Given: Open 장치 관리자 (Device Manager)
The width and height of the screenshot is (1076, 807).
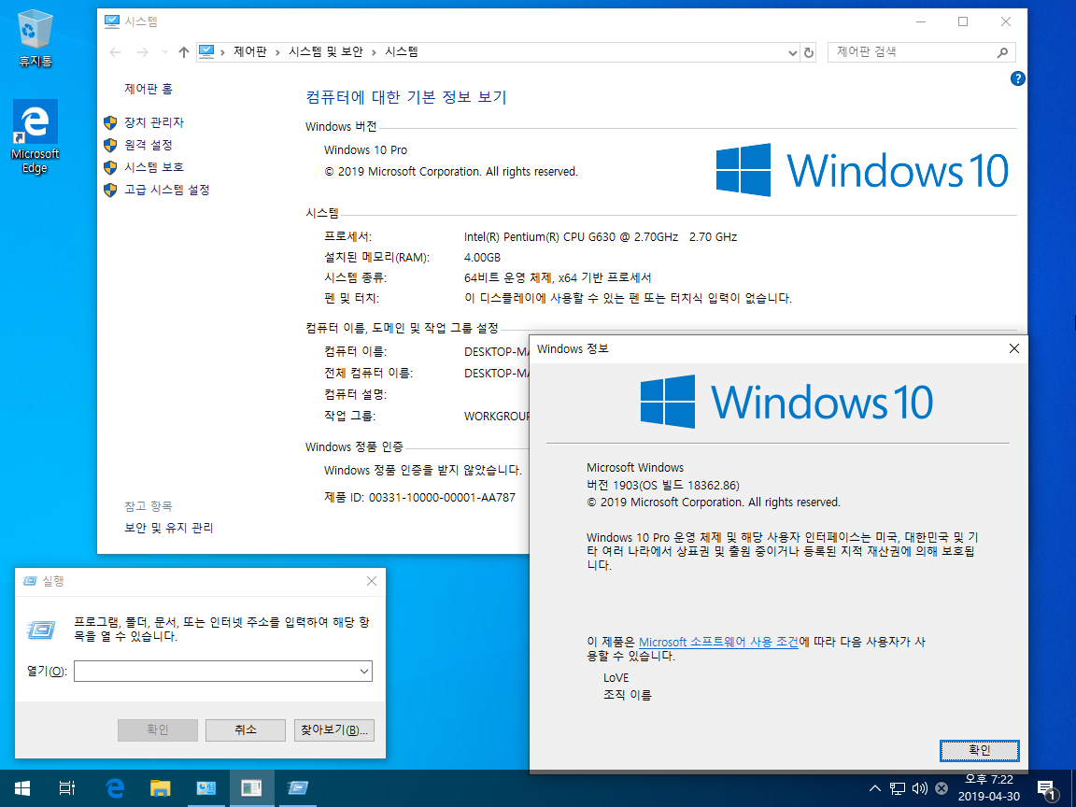Looking at the screenshot, I should click(154, 122).
